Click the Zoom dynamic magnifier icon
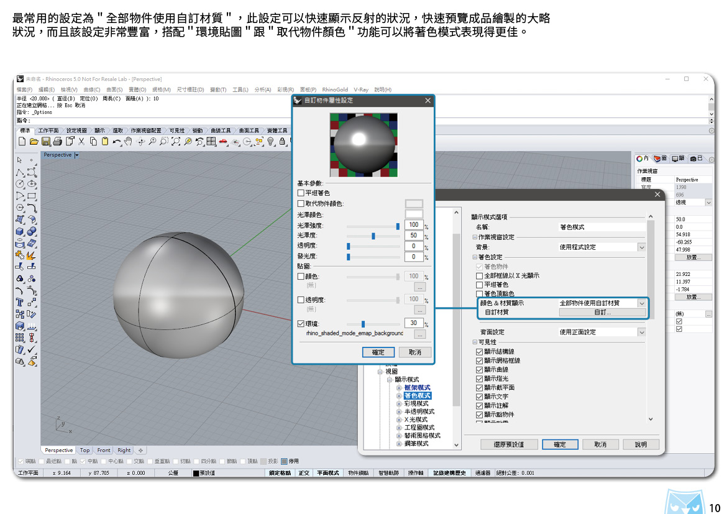Image resolution: width=727 pixels, height=514 pixels. point(152,142)
